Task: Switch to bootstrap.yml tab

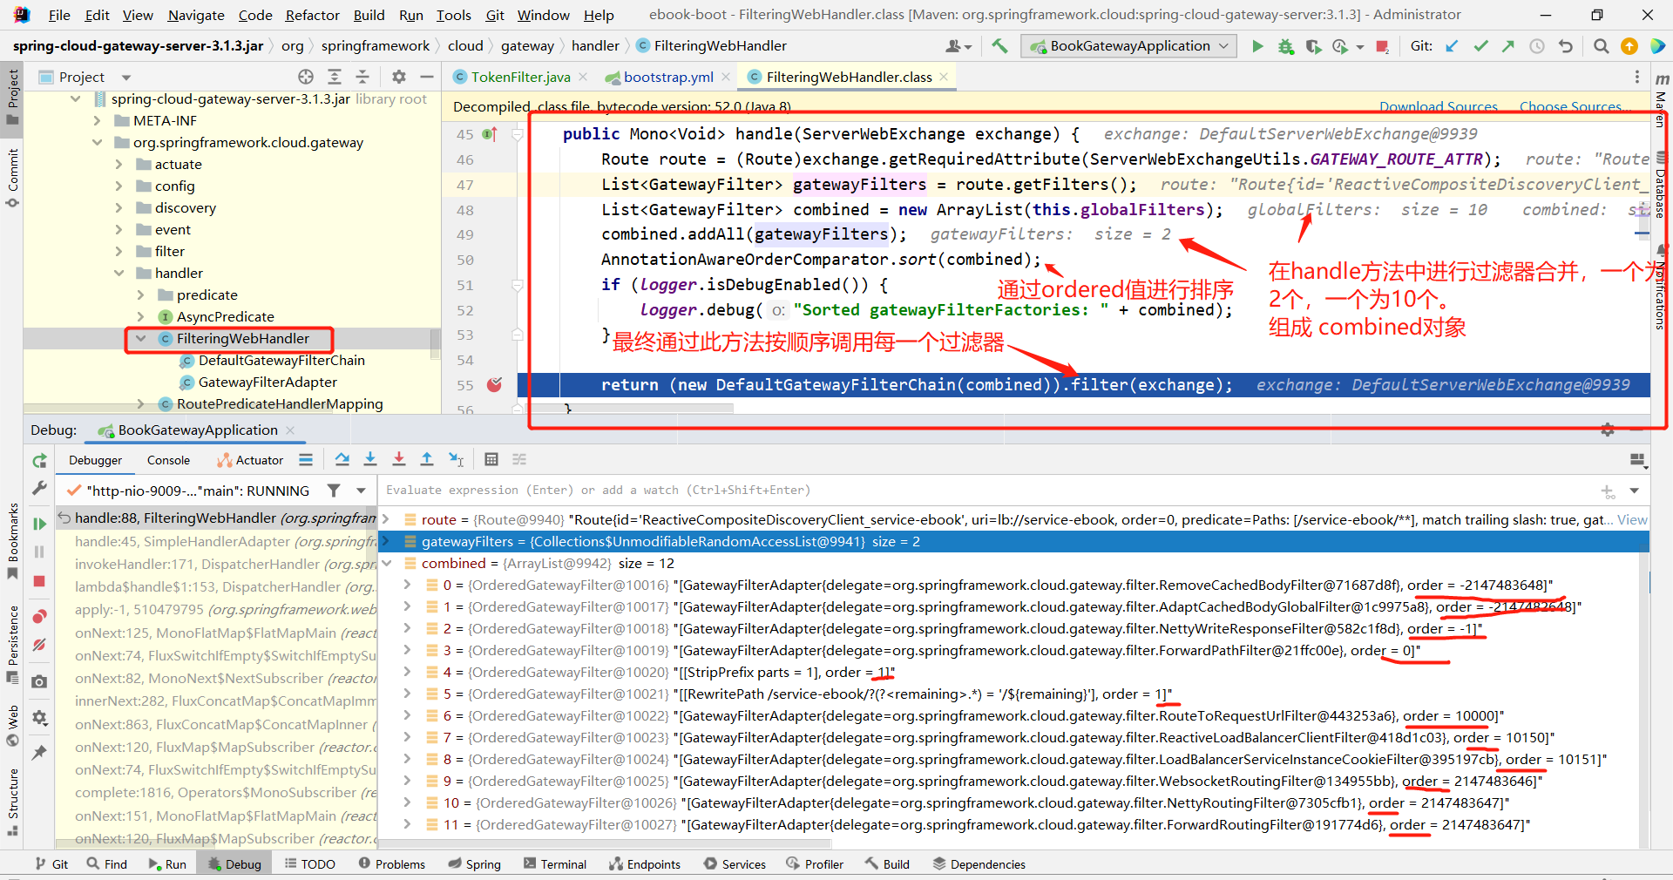Action: coord(668,77)
